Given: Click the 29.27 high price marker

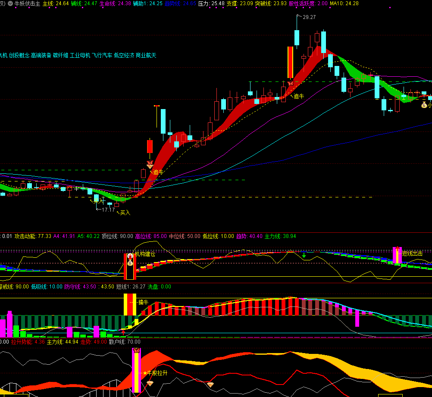Looking at the screenshot, I should [309, 17].
